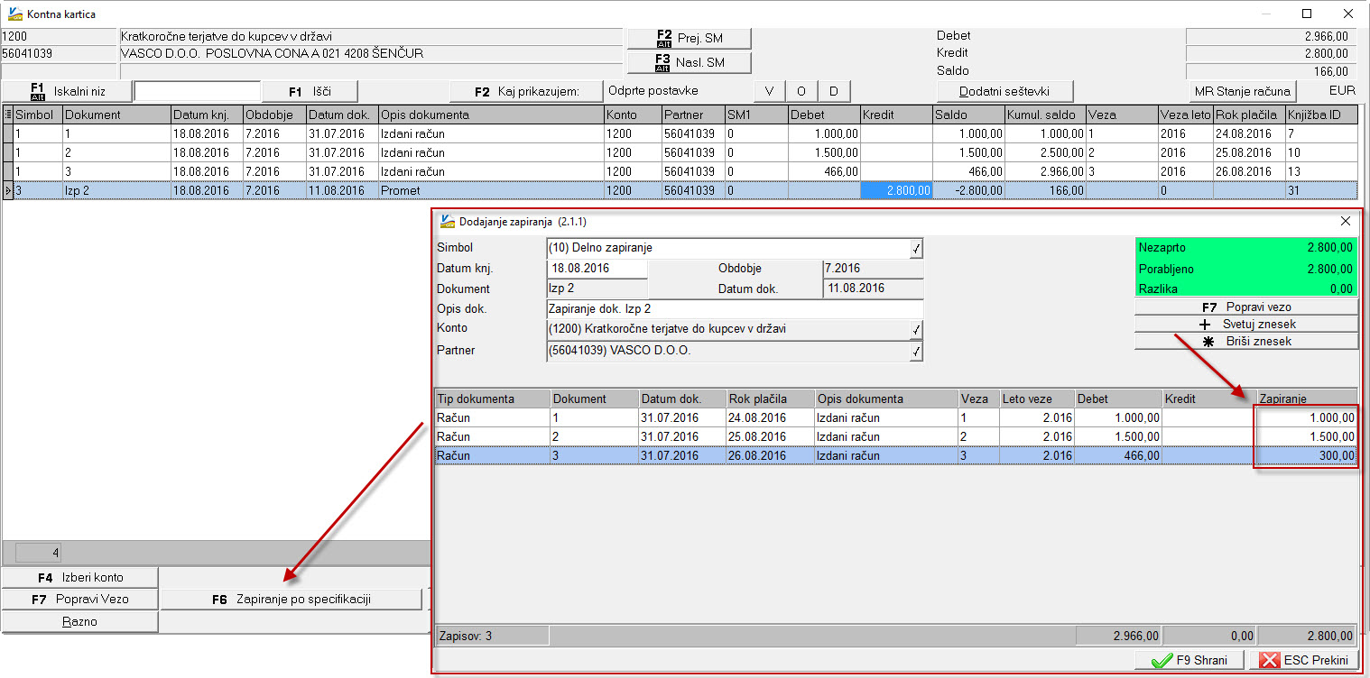The width and height of the screenshot is (1370, 678).
Task: Click Zapiranje value 300,00 for Račun 3
Action: tap(1306, 456)
